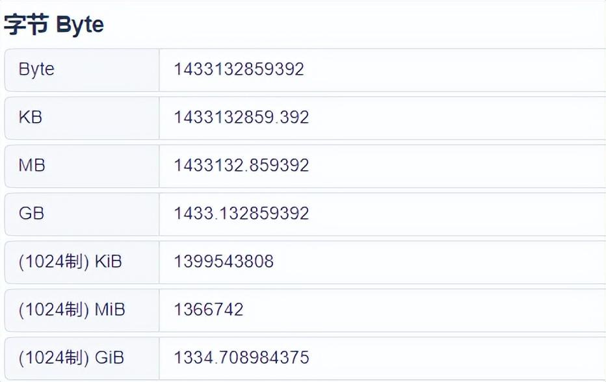
Task: Click on the 1399543808 value text
Action: pyautogui.click(x=223, y=262)
